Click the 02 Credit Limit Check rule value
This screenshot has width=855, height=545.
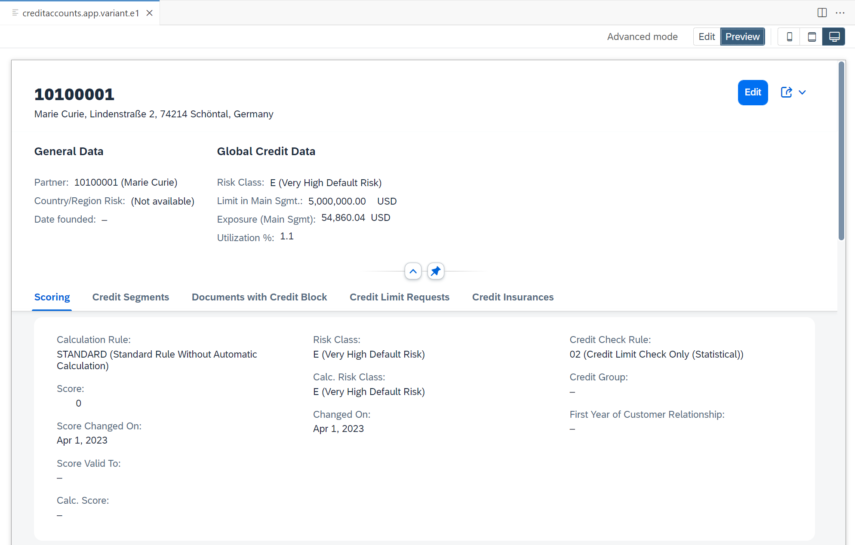(x=657, y=354)
